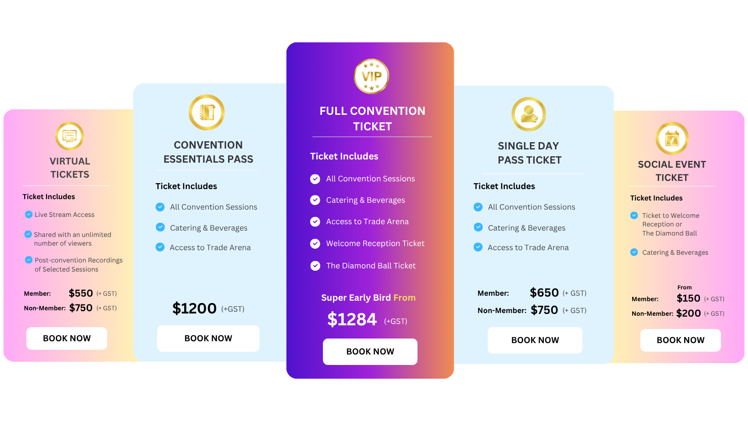748x421 pixels.
Task: Toggle the checkmark beside Access to Trade Arena on Single Day Pass
Action: click(x=478, y=247)
